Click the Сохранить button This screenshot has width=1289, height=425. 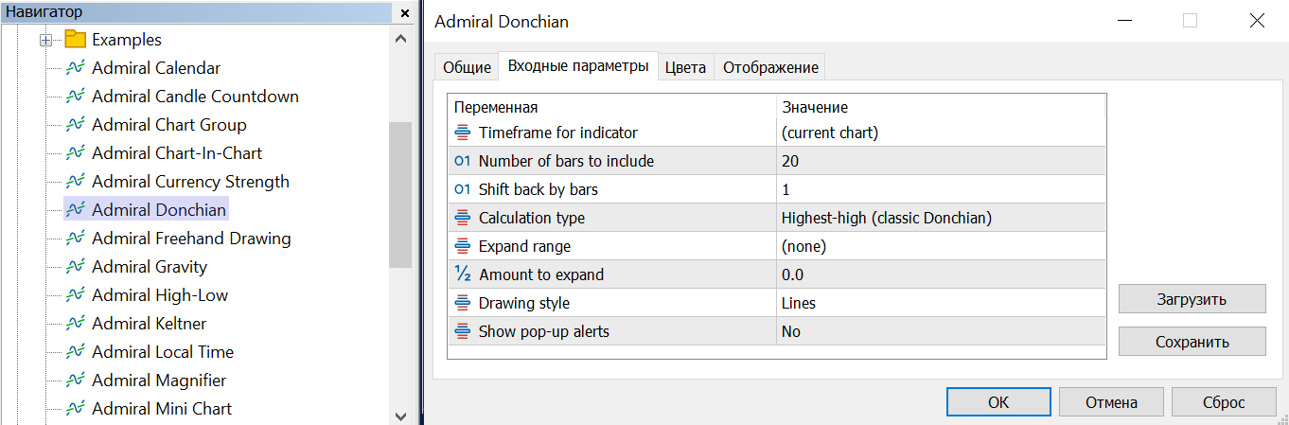tap(1192, 342)
